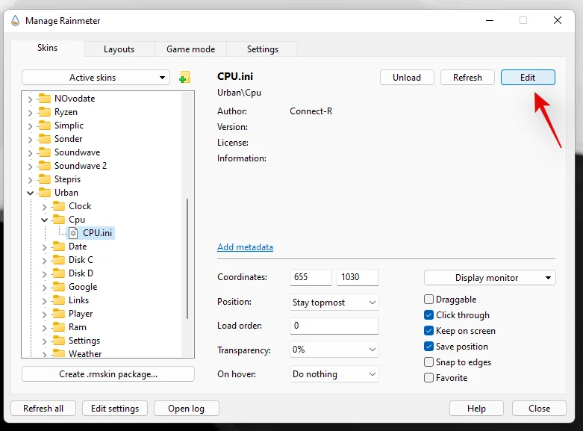This screenshot has width=583, height=431.
Task: Collapse the Cpu folder chevron
Action: point(44,220)
